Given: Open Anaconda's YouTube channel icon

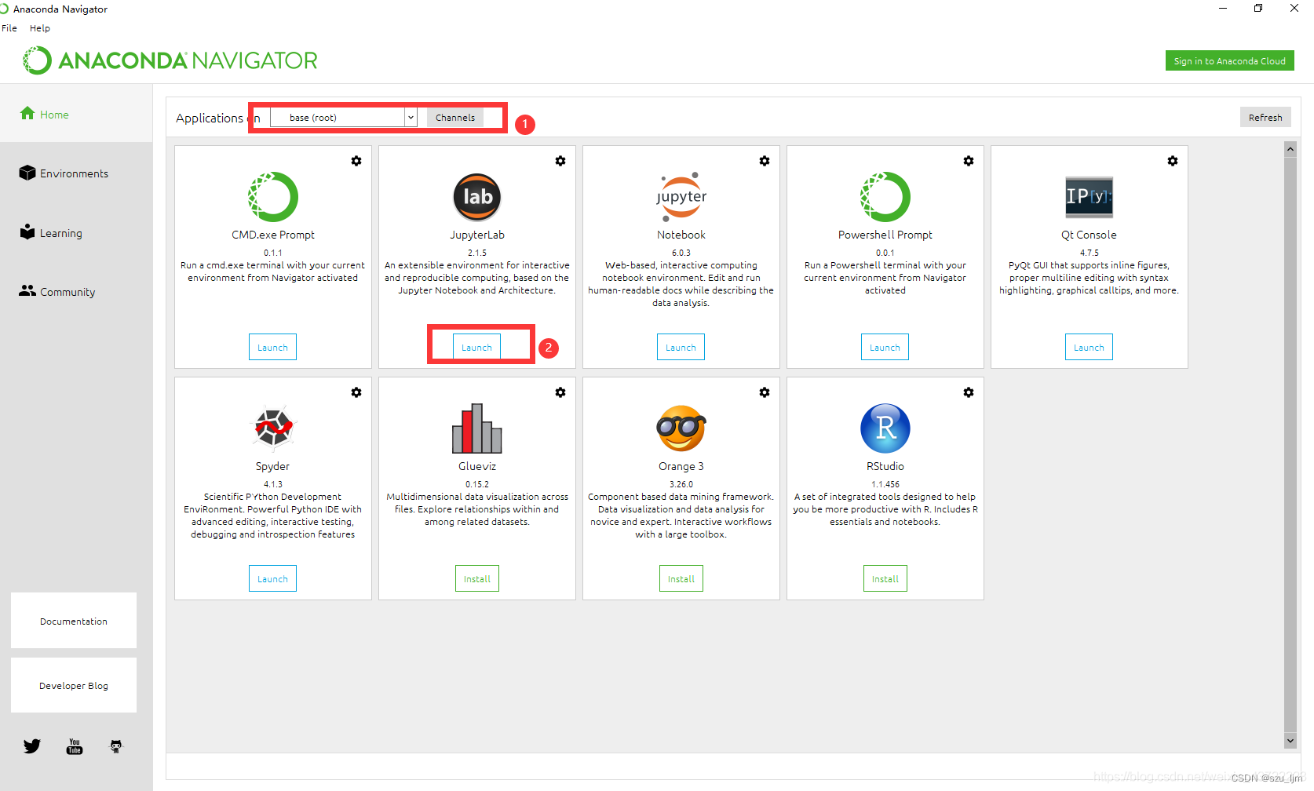Looking at the screenshot, I should pos(75,746).
